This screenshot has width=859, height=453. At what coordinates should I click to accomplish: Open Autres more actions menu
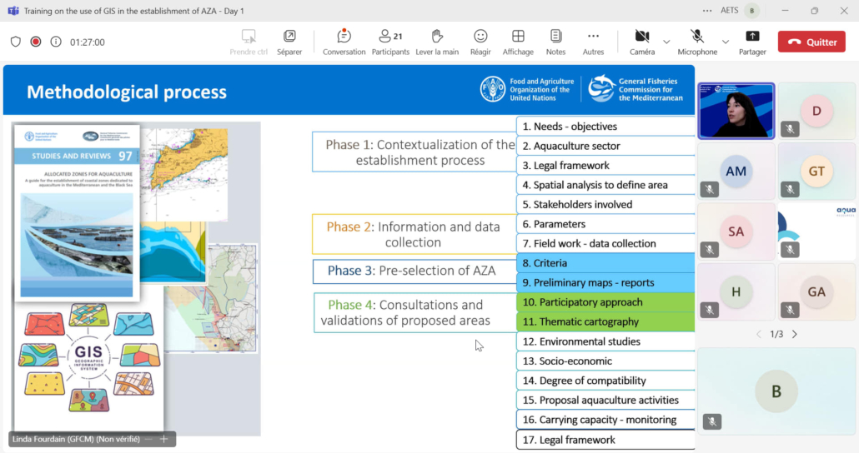tap(593, 42)
